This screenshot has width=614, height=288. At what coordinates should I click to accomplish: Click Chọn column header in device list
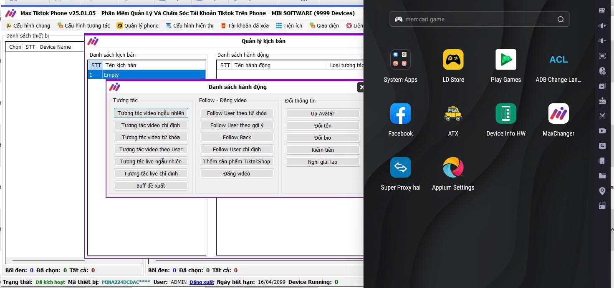15,47
